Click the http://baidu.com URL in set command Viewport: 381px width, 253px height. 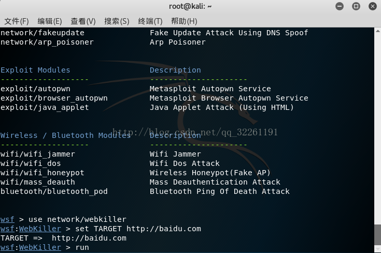(x=164, y=229)
